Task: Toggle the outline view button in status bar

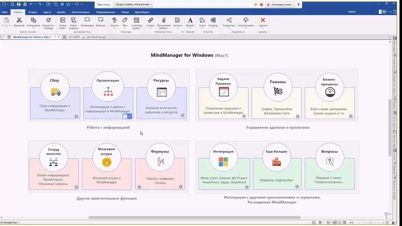Action: [x=340, y=223]
